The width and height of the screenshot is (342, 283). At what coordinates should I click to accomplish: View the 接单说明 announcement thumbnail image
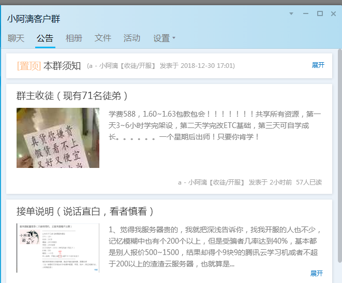pos(58,248)
